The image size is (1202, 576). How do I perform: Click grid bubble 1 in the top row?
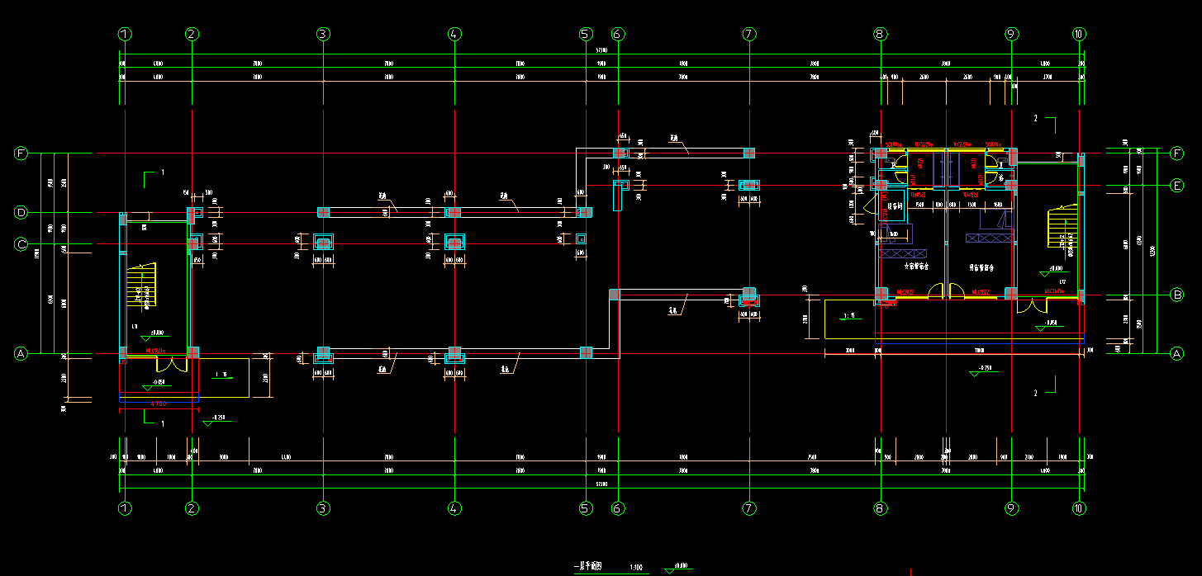125,34
